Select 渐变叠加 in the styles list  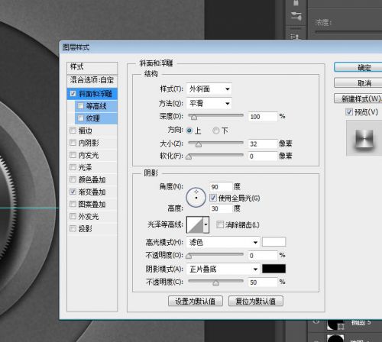pos(92,192)
